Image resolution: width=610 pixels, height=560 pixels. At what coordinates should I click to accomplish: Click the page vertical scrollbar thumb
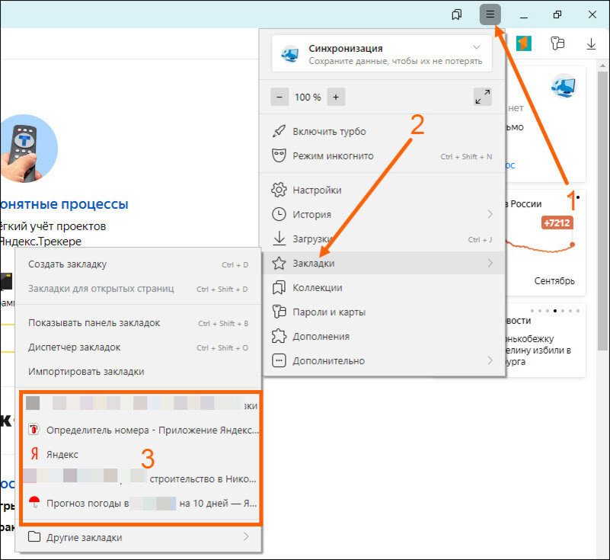click(602, 210)
